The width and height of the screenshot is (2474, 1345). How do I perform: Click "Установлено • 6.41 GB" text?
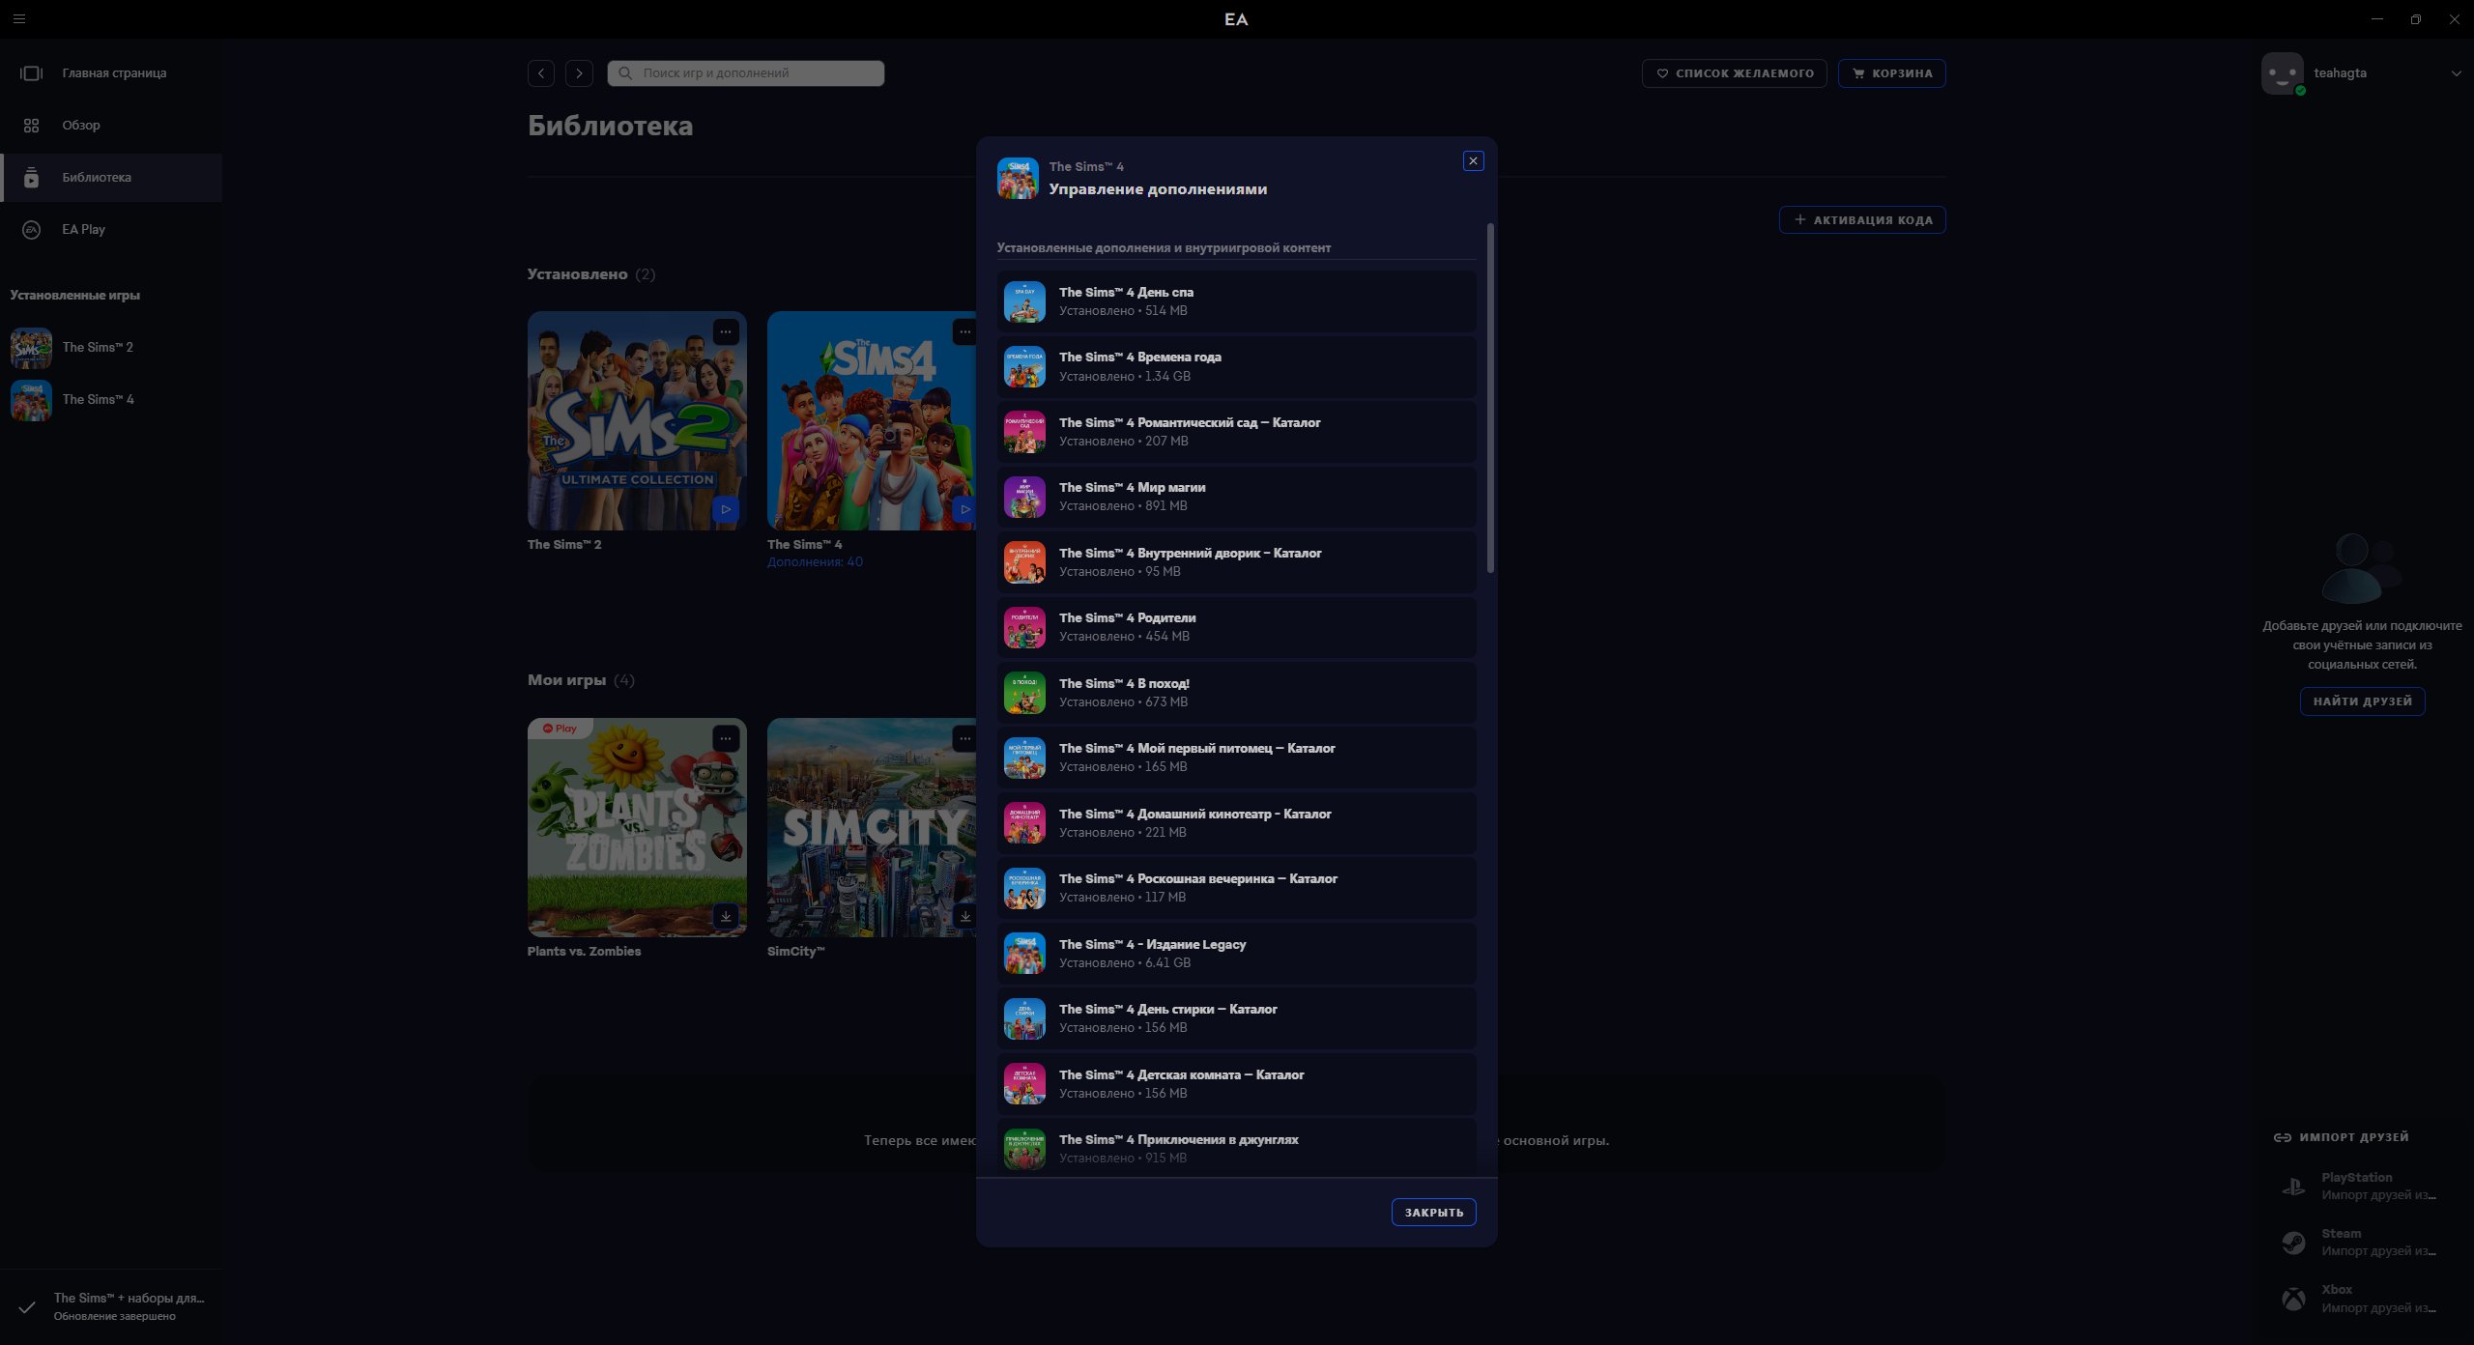coord(1124,963)
